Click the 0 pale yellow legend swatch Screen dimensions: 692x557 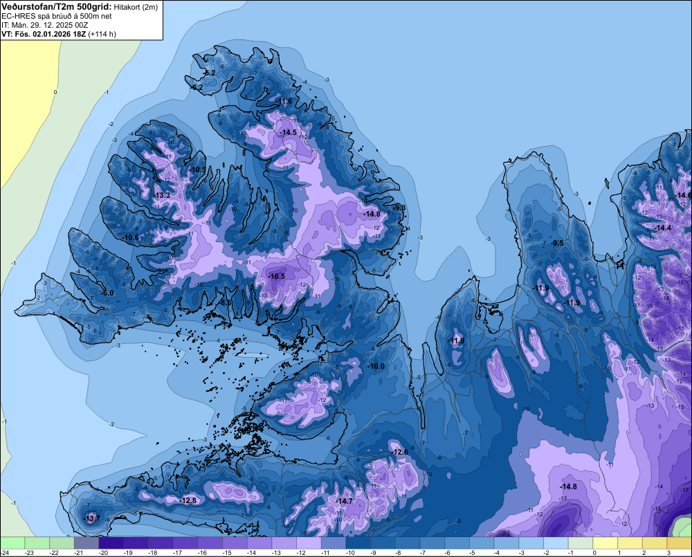pyautogui.click(x=605, y=542)
